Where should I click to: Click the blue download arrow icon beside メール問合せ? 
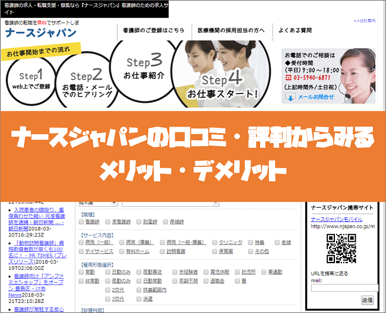tap(290, 98)
